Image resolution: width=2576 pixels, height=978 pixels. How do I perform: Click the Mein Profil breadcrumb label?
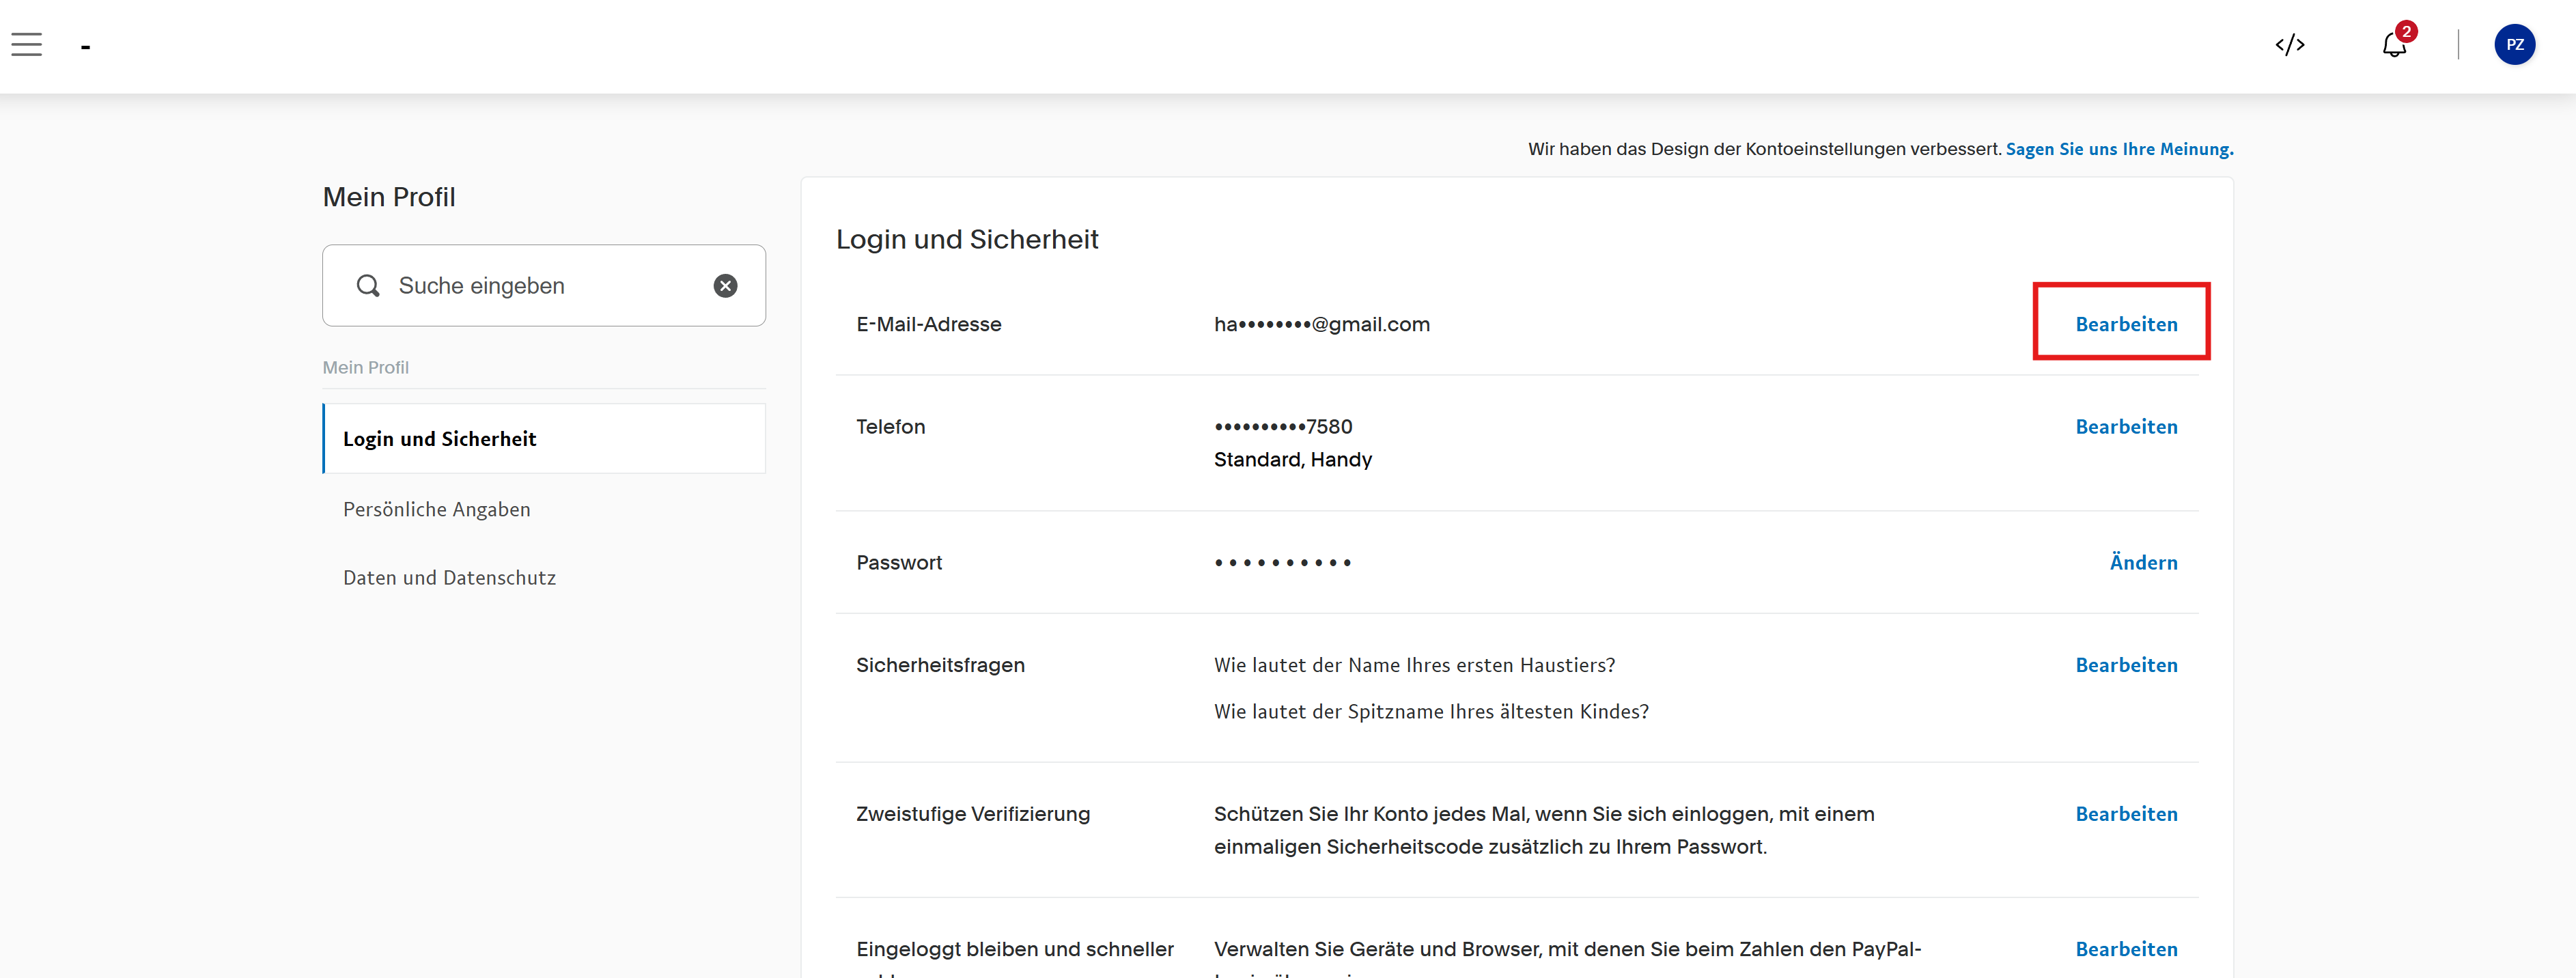click(366, 367)
